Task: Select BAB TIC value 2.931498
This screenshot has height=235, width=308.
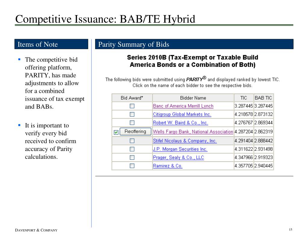Action: 263,149
